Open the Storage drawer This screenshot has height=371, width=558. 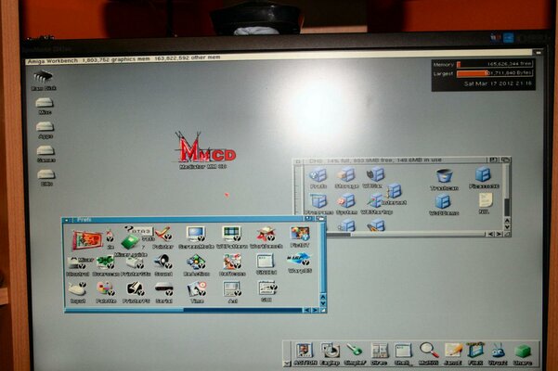345,175
